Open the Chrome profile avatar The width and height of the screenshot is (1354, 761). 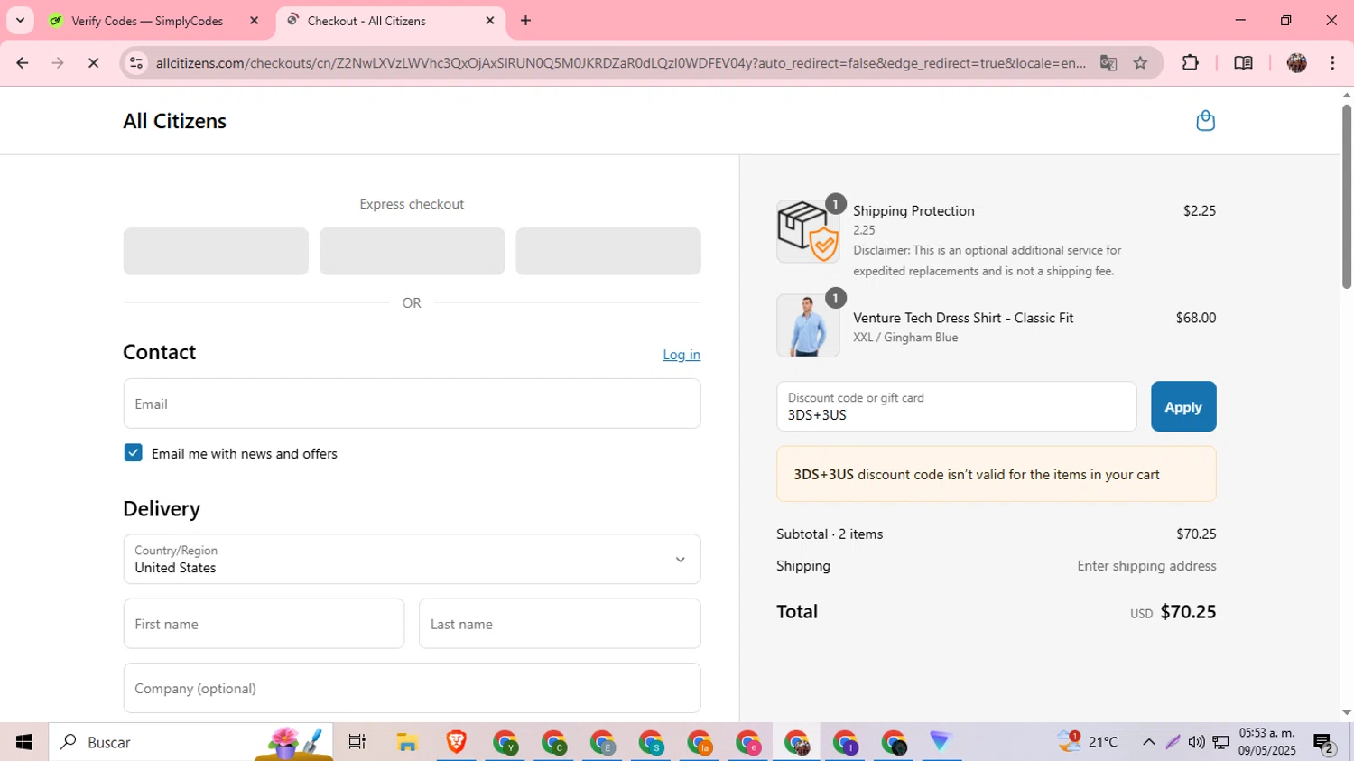(1297, 63)
